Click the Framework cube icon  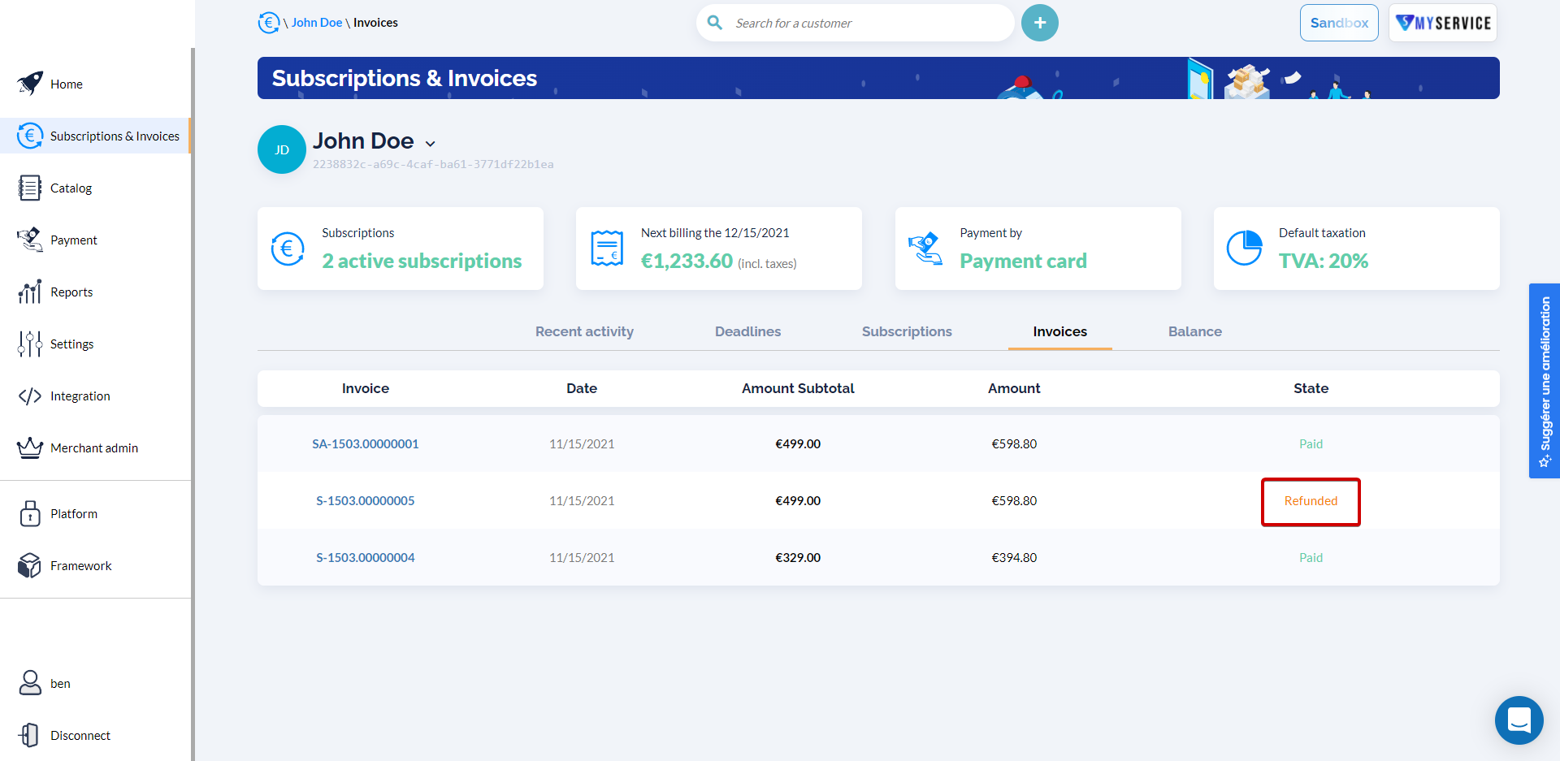[x=30, y=565]
